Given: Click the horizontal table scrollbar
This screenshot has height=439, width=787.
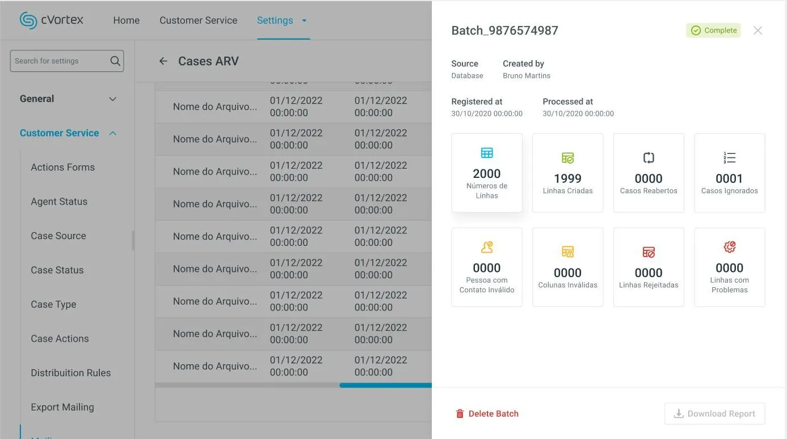Looking at the screenshot, I should click(385, 385).
